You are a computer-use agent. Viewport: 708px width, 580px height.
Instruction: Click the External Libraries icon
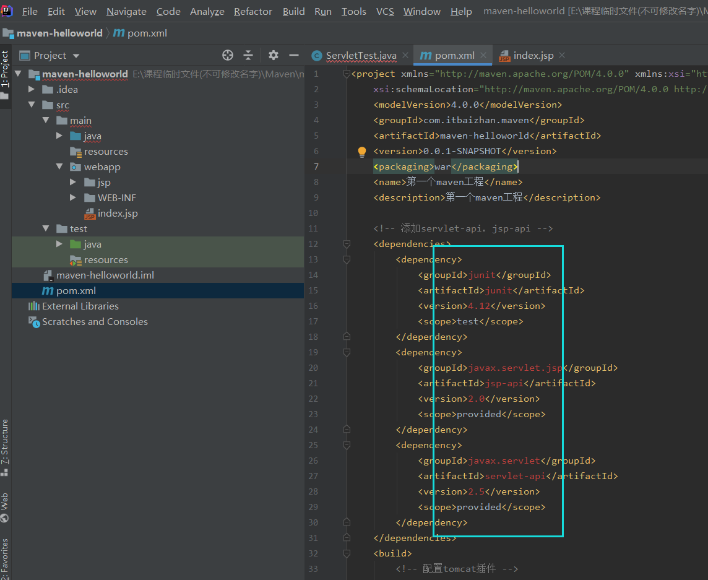tap(34, 306)
